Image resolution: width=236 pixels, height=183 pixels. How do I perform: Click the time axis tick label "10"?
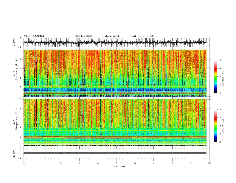(x=209, y=163)
